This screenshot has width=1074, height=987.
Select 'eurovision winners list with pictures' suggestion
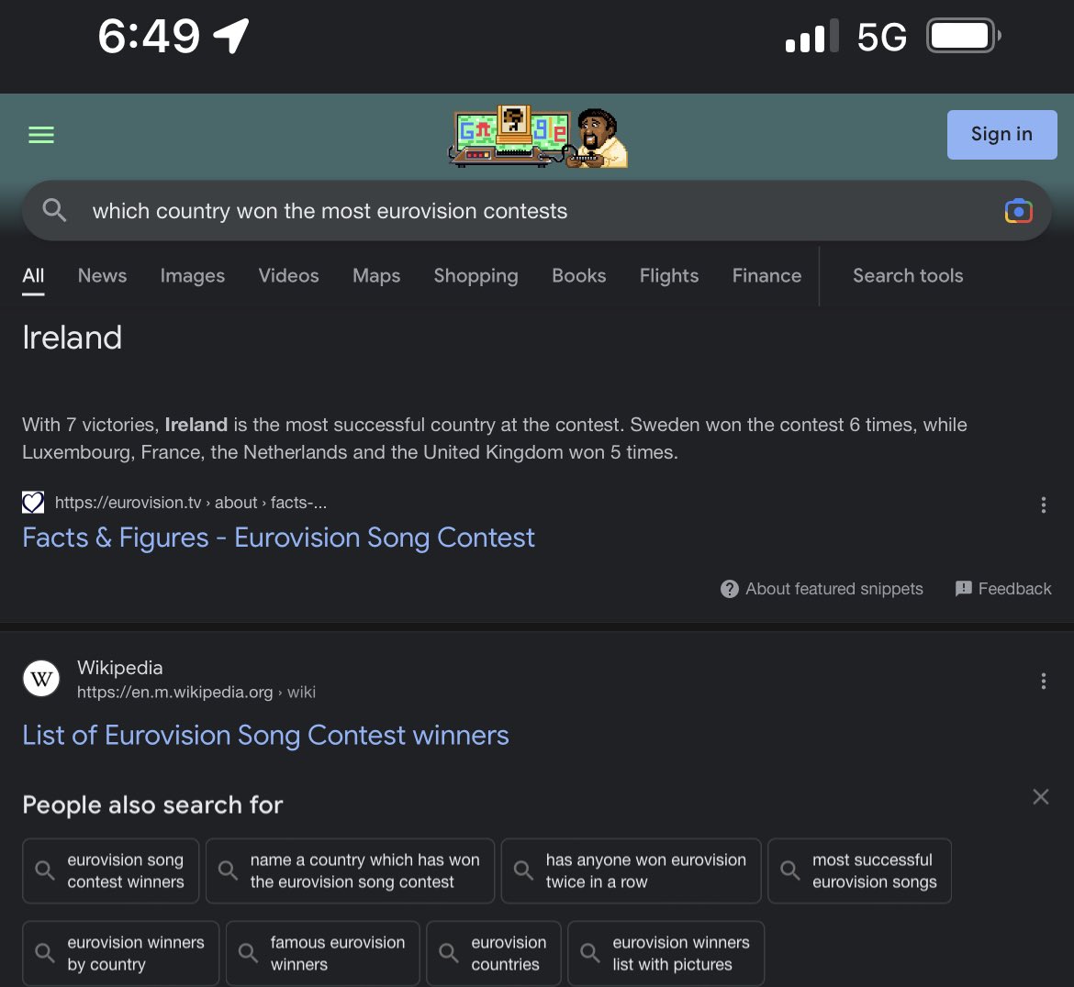click(x=666, y=953)
